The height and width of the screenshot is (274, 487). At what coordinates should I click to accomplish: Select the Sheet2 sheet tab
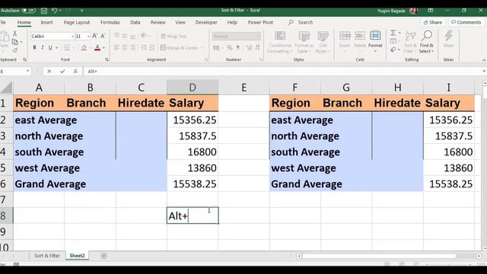click(77, 256)
